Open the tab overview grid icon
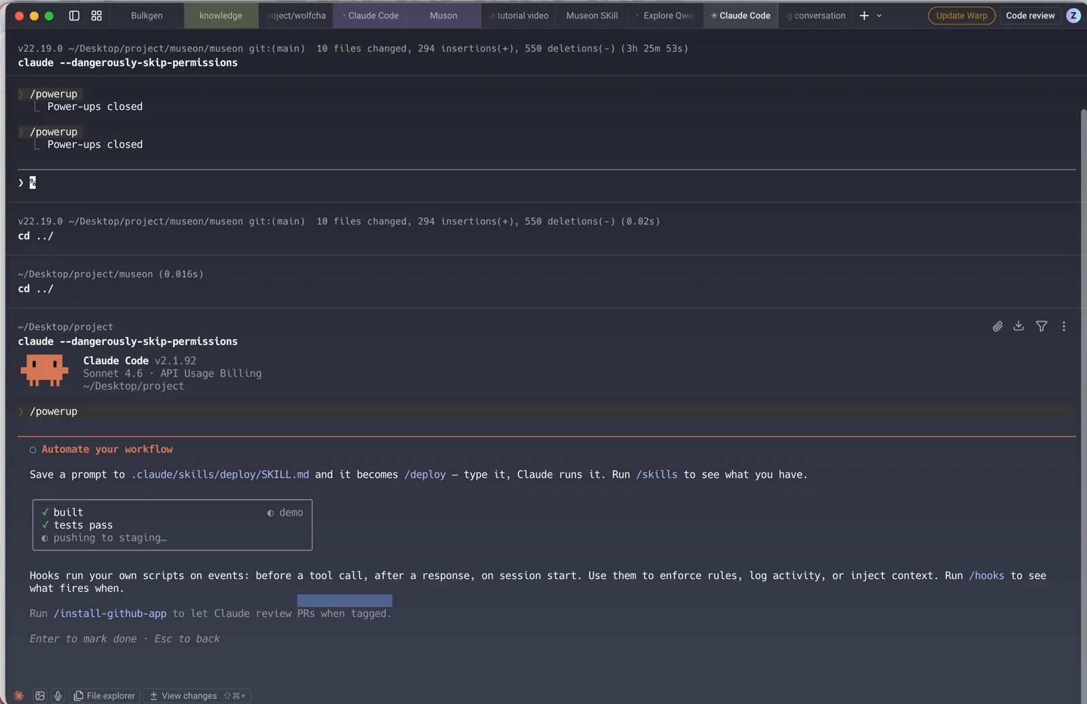Screen dimensions: 1087x704 tap(96, 16)
